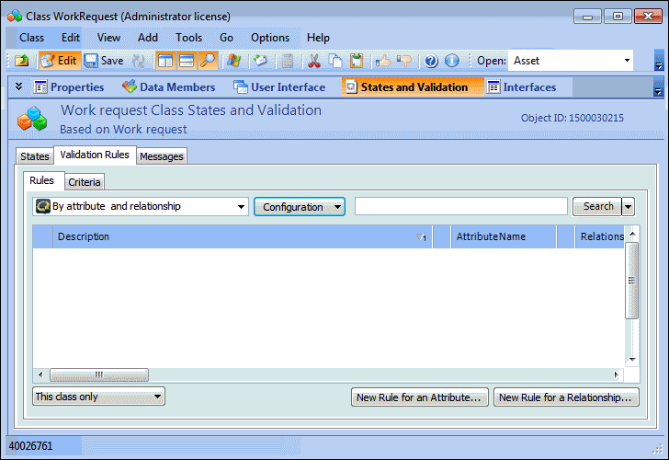
Task: Click New Rule for an Attribute button
Action: pos(420,397)
